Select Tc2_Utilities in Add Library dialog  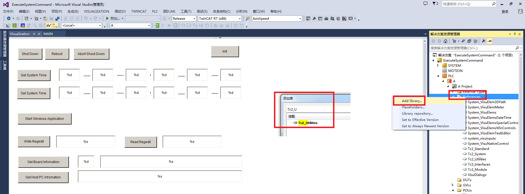point(308,123)
